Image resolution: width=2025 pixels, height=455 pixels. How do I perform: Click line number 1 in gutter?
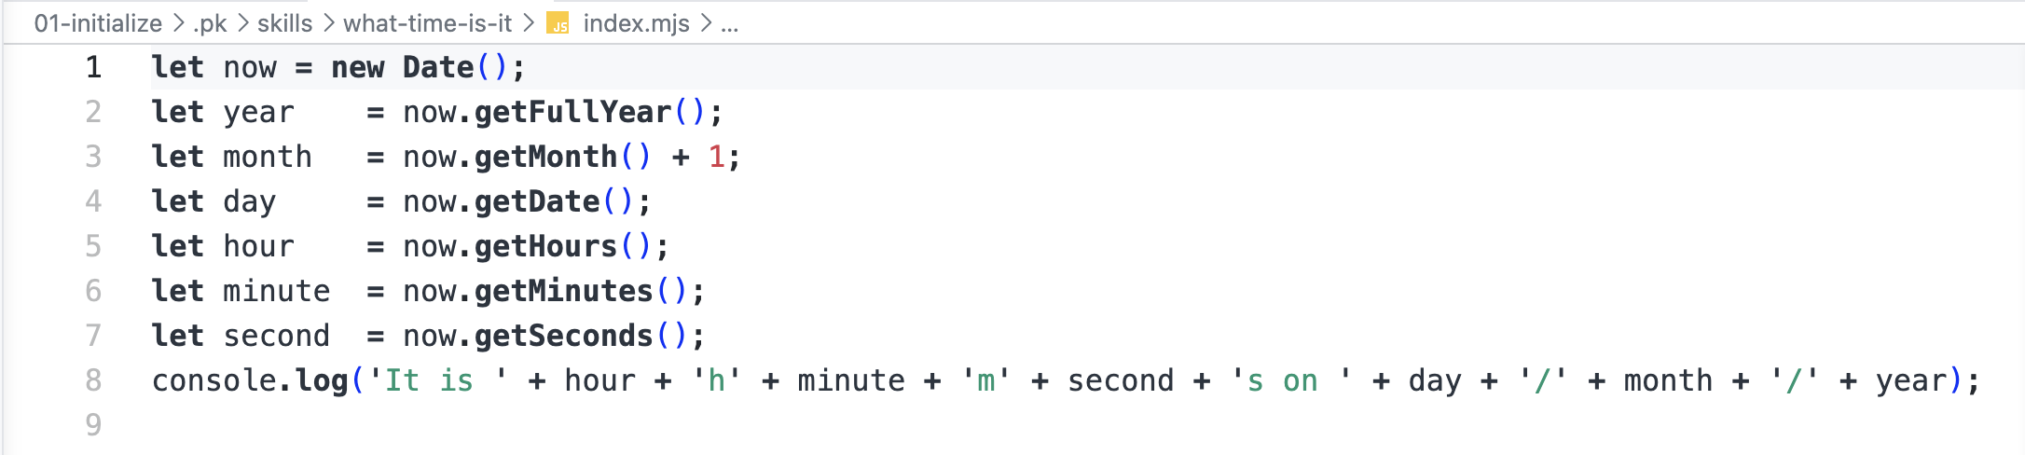click(x=93, y=67)
